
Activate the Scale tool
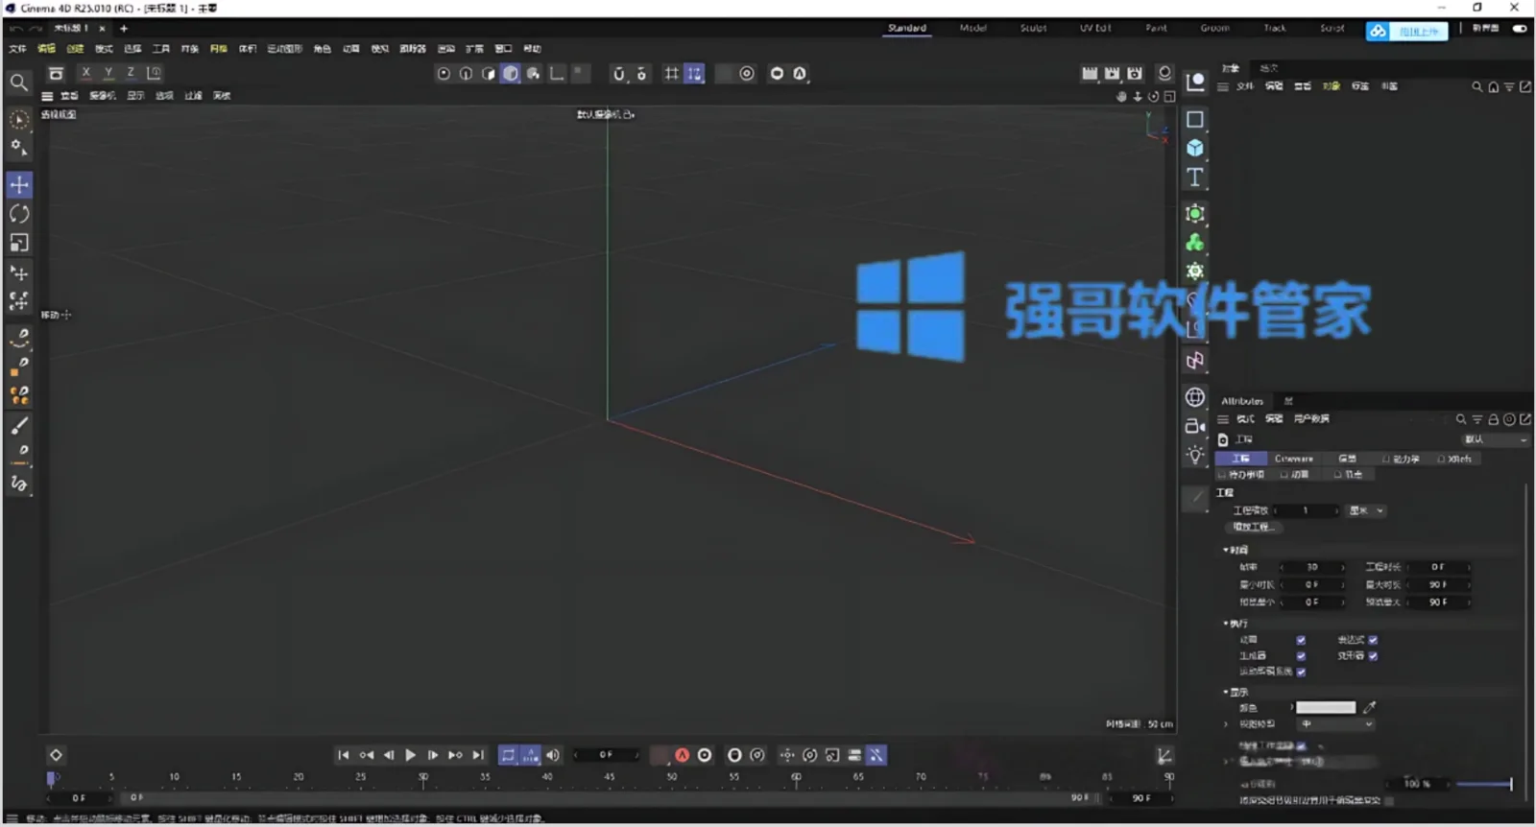[19, 243]
